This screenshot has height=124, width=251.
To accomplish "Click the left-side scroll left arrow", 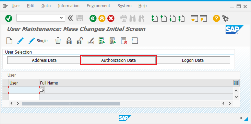I will 12,103.
